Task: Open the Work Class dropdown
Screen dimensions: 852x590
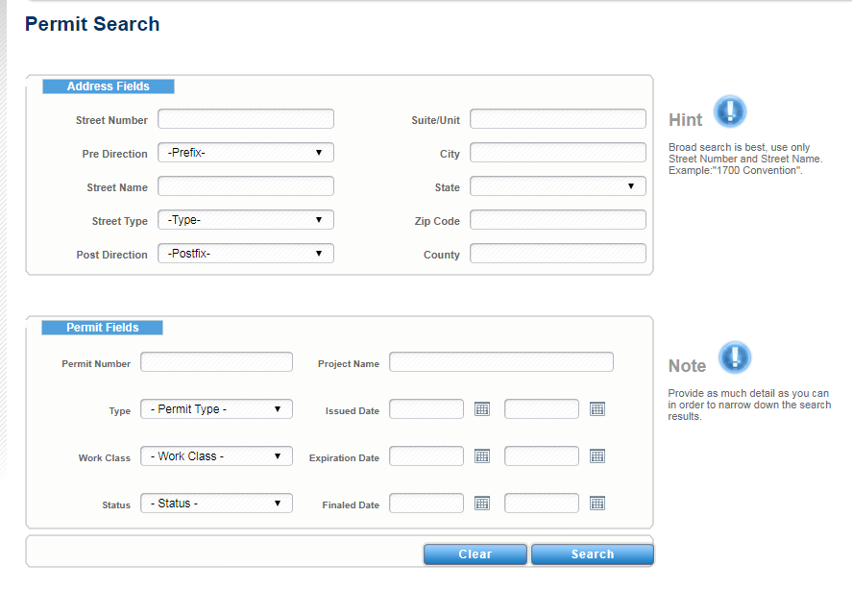Action: point(216,456)
